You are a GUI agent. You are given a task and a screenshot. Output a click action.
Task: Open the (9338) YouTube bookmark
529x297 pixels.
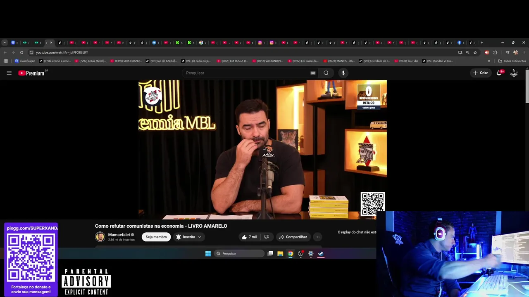coord(406,61)
